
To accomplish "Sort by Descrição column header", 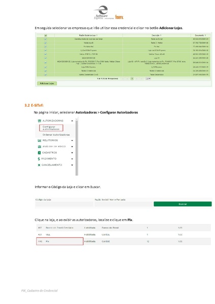I will click(x=157, y=35).
